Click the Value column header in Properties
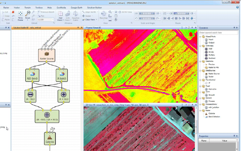The image size is (242, 151). point(224,141)
